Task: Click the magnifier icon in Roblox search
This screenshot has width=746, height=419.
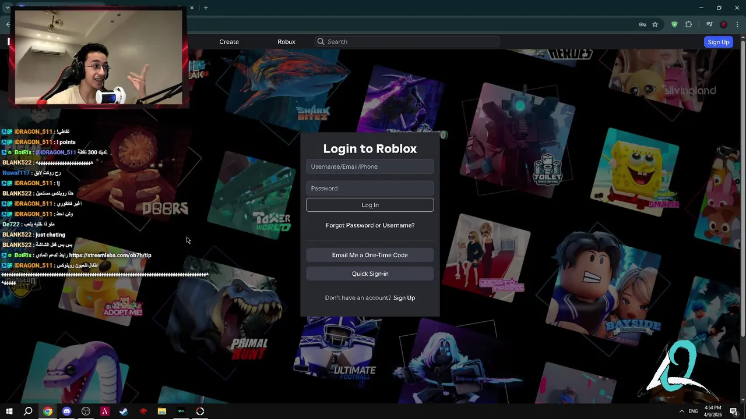Action: (321, 42)
